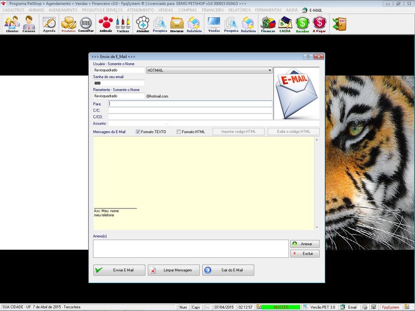Open the VENDAS menu

(165, 10)
